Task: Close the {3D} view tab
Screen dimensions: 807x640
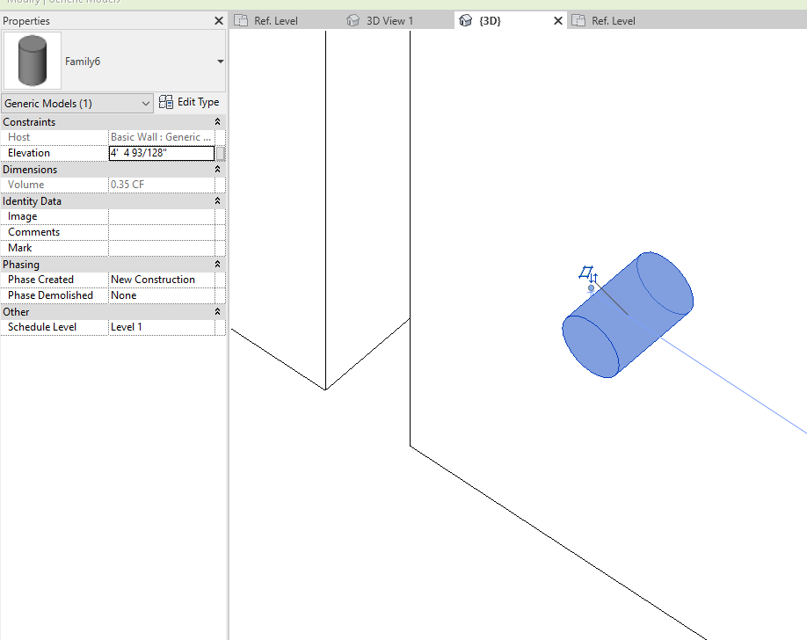Action: [x=557, y=19]
